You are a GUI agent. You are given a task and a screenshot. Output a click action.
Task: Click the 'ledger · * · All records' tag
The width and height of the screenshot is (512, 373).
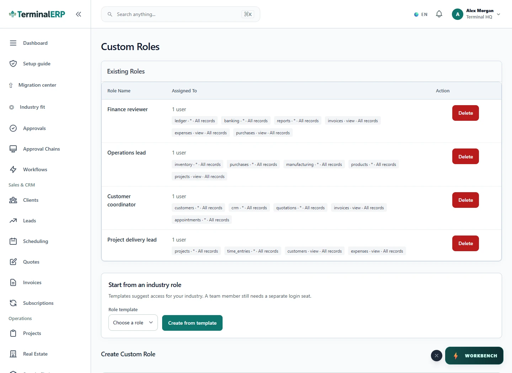pyautogui.click(x=195, y=121)
